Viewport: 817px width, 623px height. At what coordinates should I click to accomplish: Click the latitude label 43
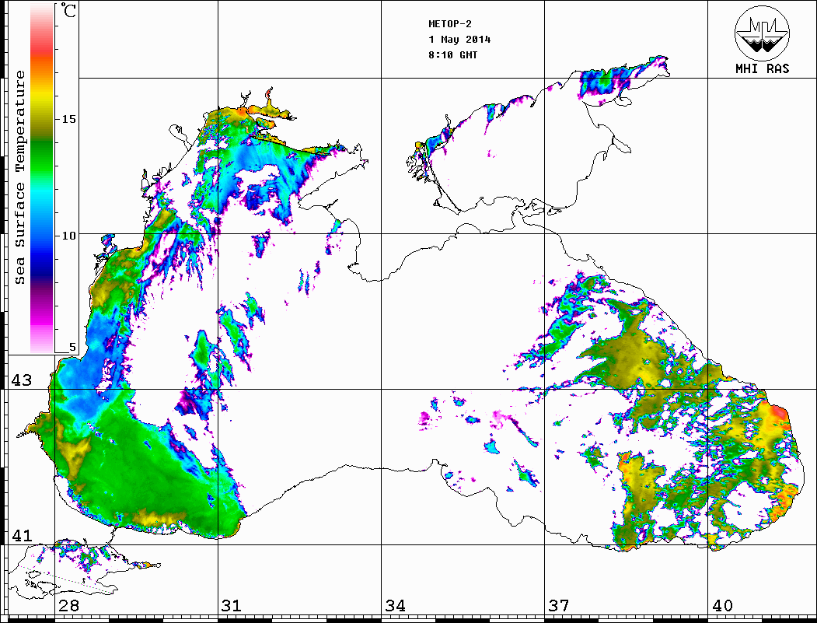(x=22, y=380)
